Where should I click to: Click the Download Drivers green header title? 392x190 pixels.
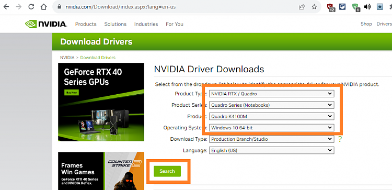click(x=96, y=41)
